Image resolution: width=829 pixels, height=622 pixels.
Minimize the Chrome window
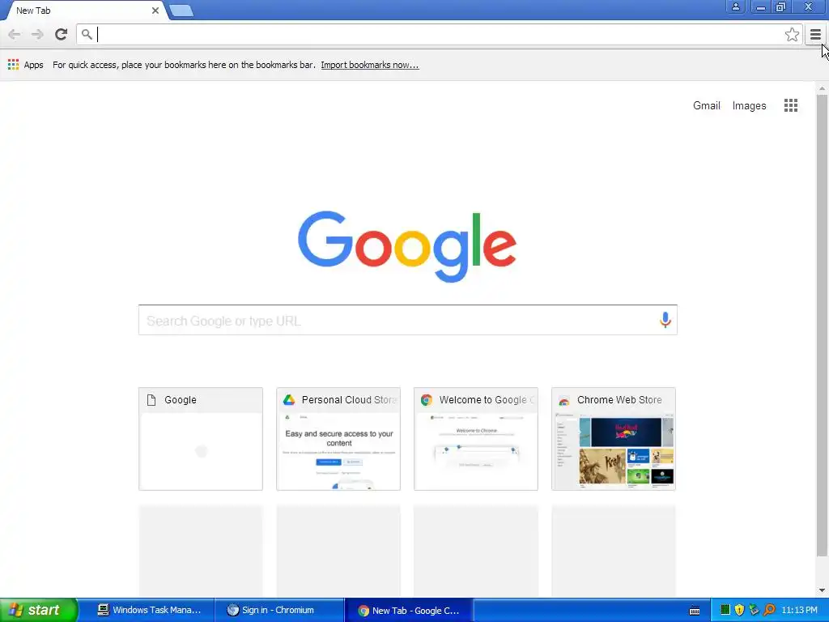(760, 6)
